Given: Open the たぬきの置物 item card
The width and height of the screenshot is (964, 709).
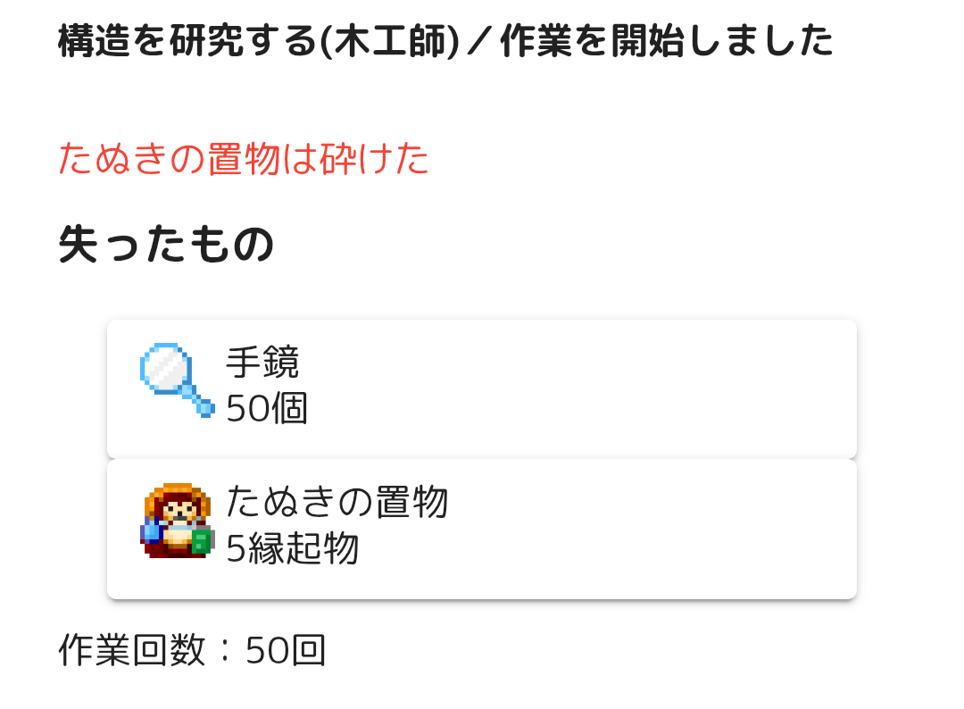Looking at the screenshot, I should pos(481,529).
